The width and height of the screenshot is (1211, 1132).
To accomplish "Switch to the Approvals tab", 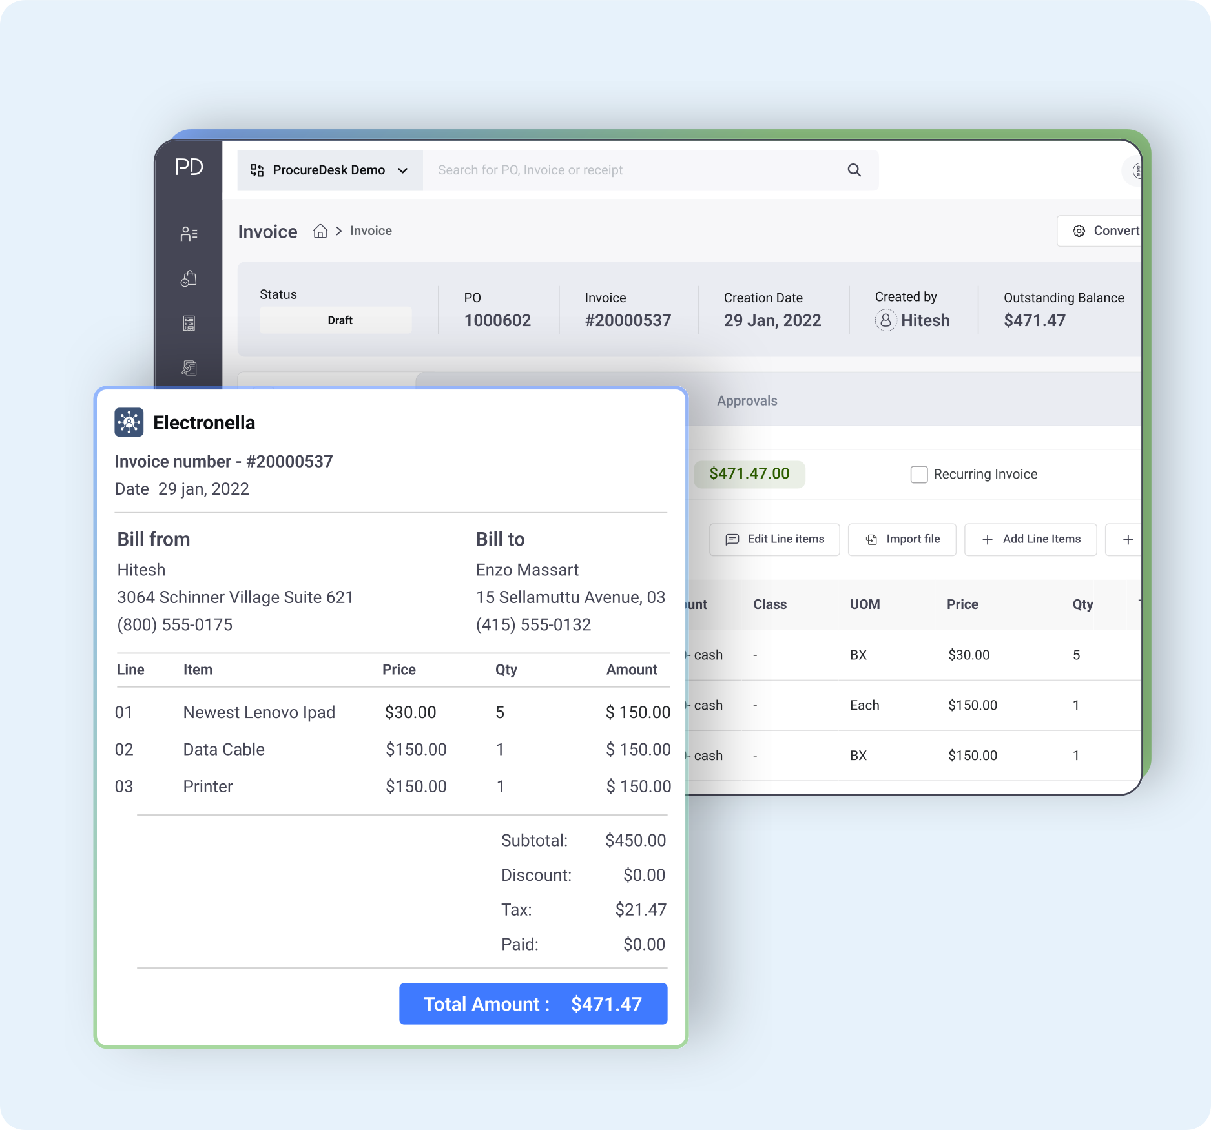I will (x=747, y=401).
